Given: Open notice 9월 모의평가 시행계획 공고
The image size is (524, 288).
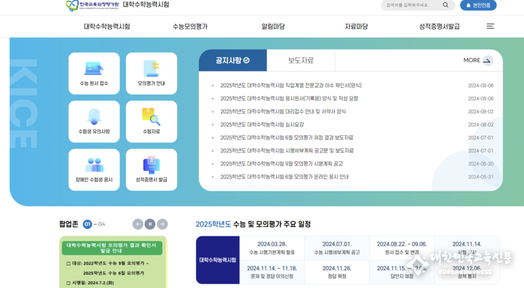Looking at the screenshot, I should (x=281, y=164).
